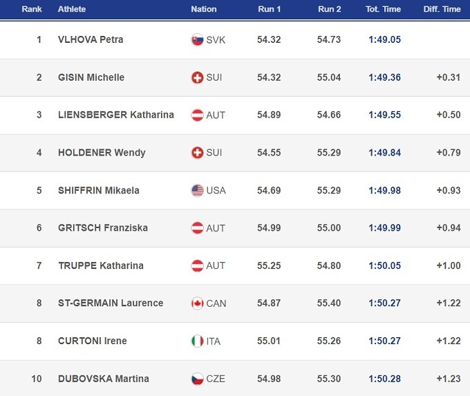Sort by the Athlete column header
This screenshot has width=470, height=396.
click(73, 10)
